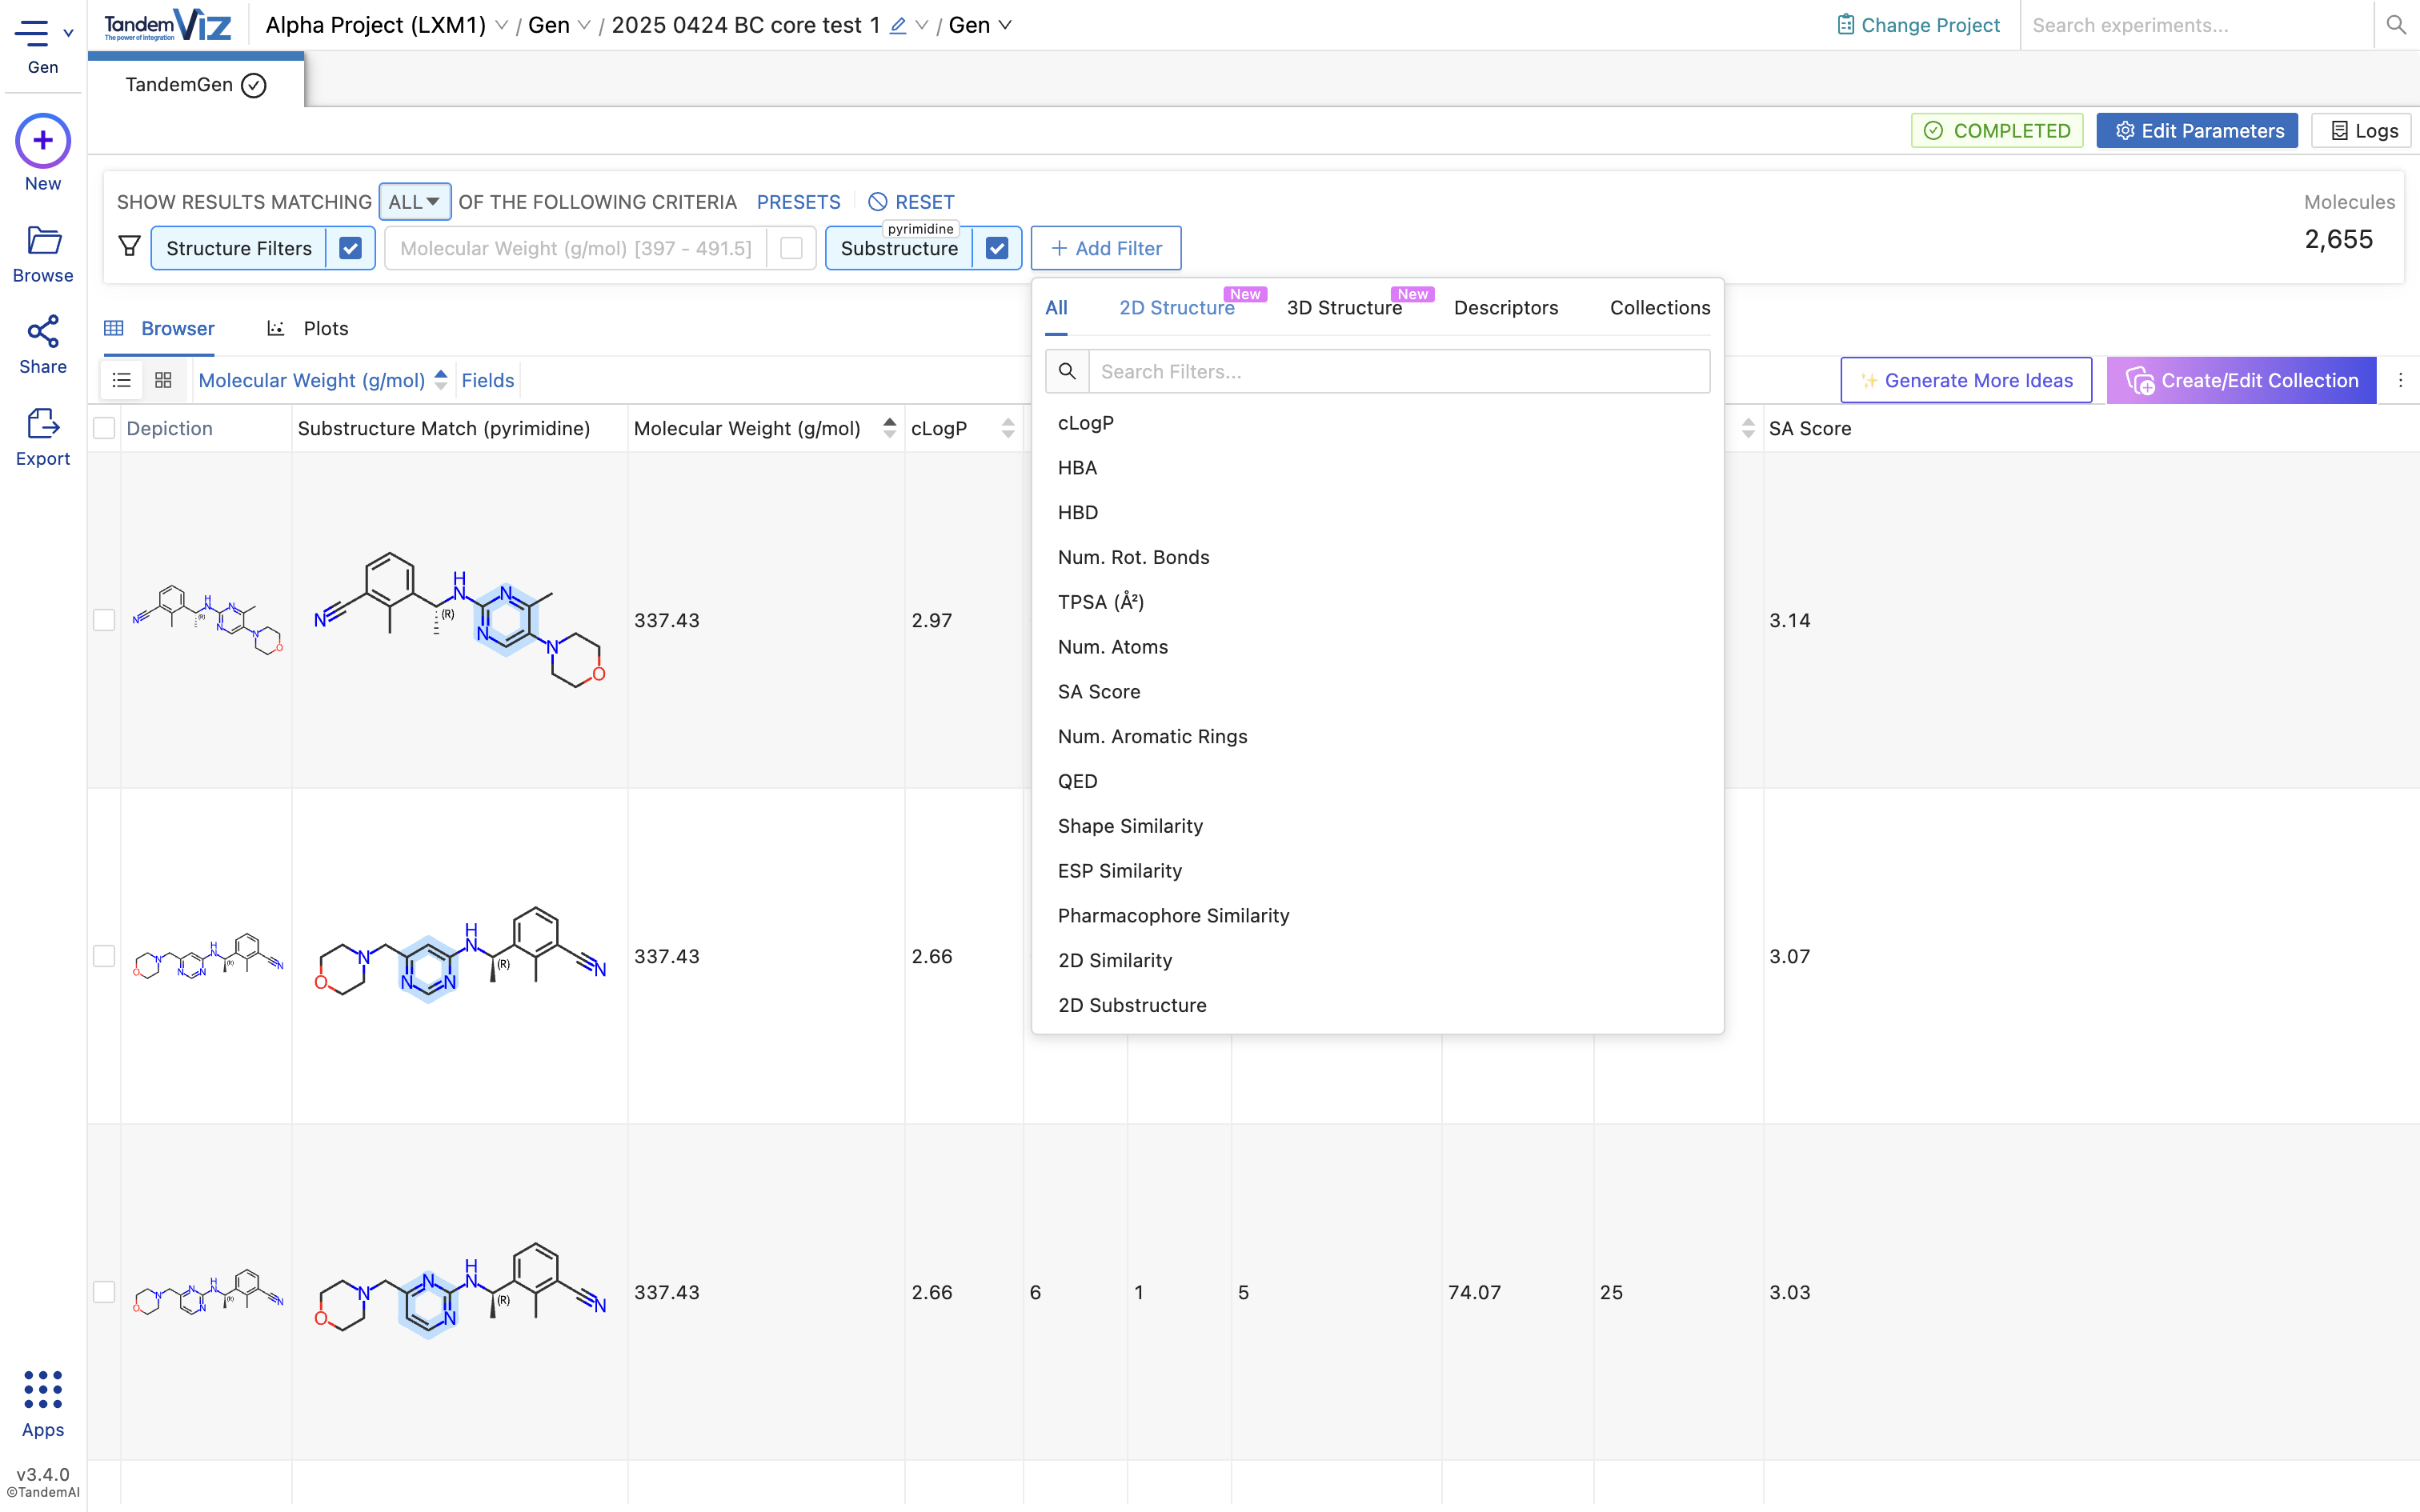Toggle Molecular Weight sort direction arrows in toolbar
Screen dimensions: 2420x1512
[441, 380]
